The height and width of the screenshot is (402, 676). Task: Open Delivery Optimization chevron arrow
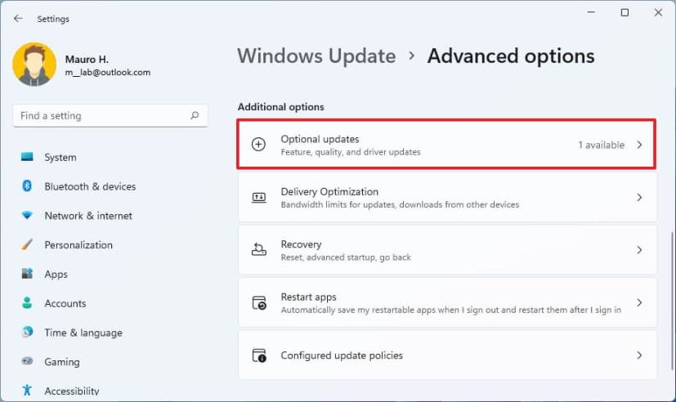(x=639, y=198)
